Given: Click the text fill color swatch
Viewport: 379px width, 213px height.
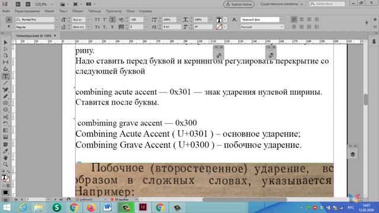Looking at the screenshot, I should [x=219, y=20].
